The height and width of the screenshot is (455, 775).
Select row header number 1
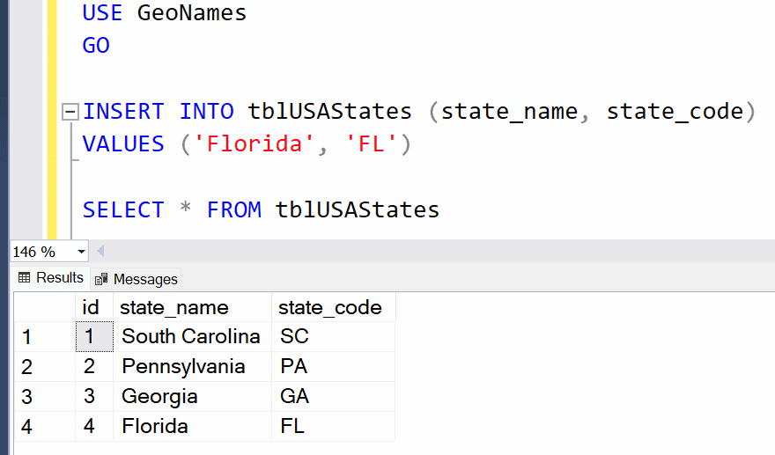pyautogui.click(x=45, y=337)
